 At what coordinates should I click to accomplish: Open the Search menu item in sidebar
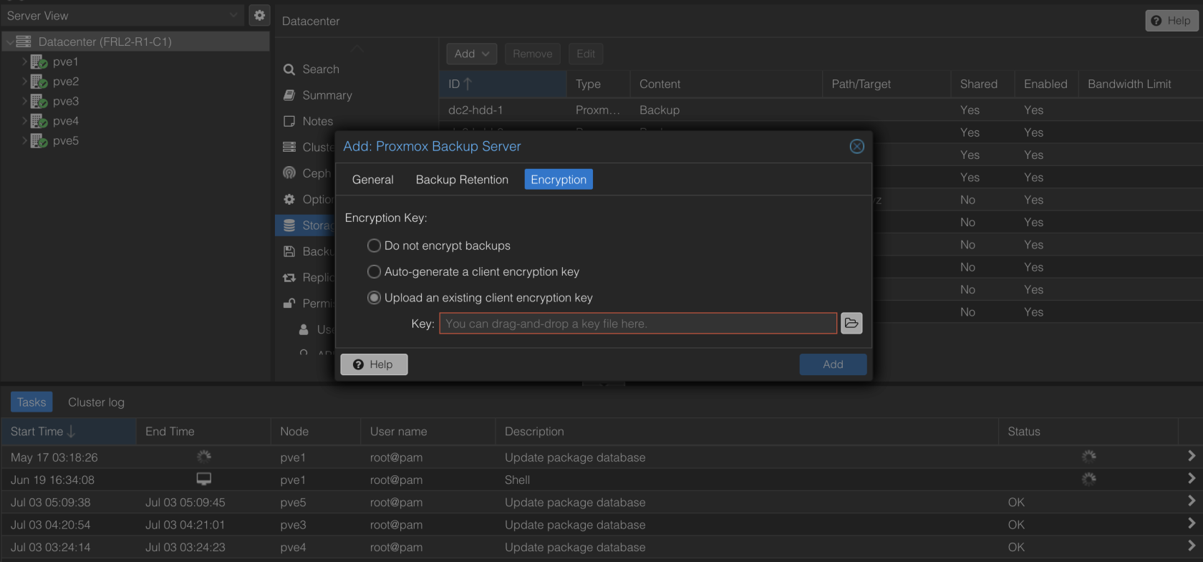321,69
